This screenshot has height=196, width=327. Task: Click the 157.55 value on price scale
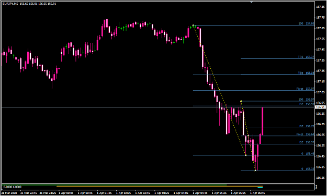(x=321, y=39)
